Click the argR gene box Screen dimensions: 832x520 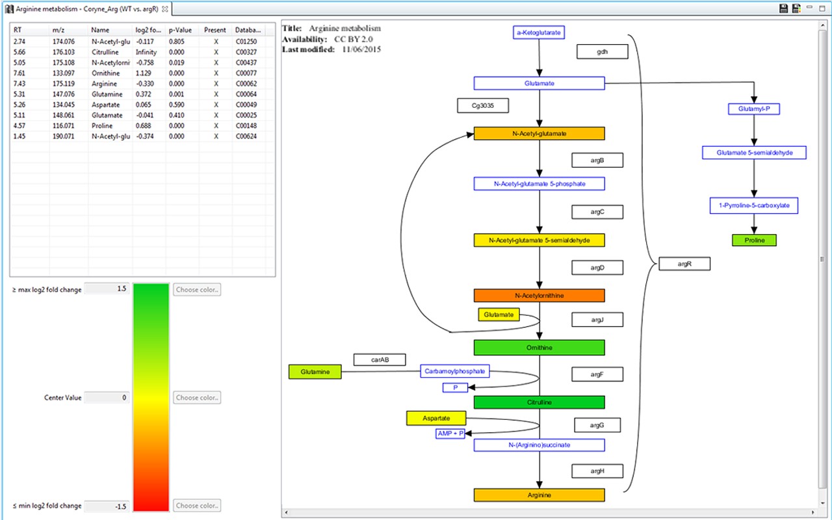click(x=684, y=263)
